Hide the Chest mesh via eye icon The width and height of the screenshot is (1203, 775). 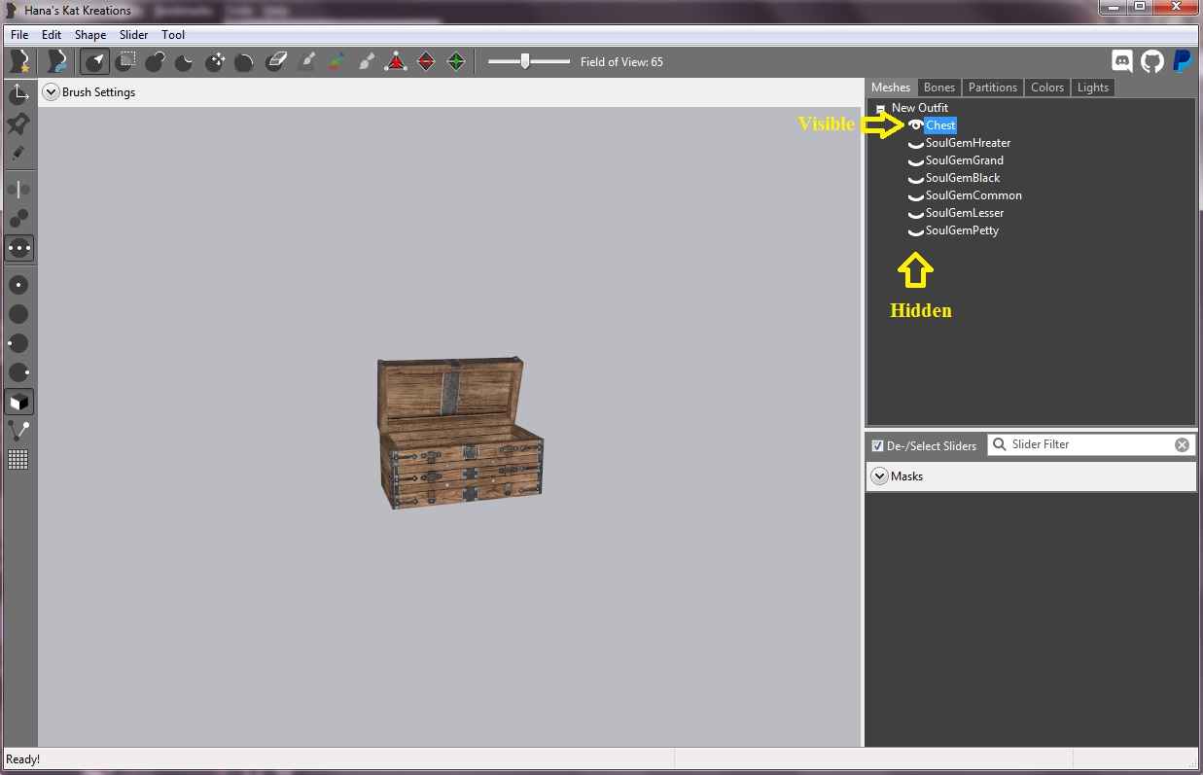pyautogui.click(x=915, y=125)
